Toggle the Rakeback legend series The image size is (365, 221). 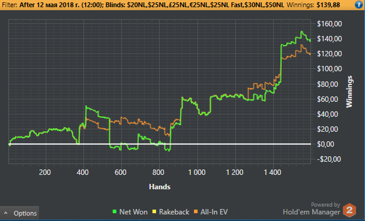click(170, 212)
